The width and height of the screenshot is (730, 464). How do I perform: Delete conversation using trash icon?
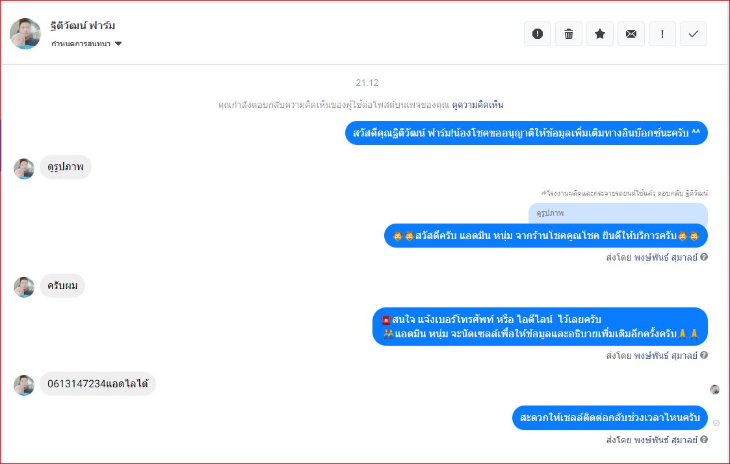click(568, 34)
